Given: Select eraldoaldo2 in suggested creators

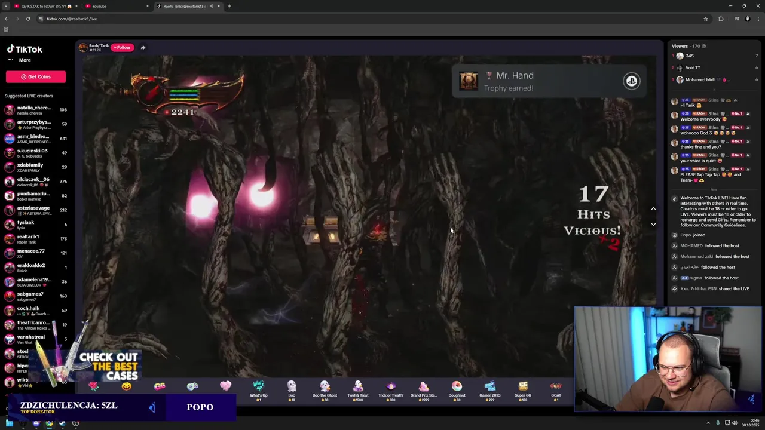Looking at the screenshot, I should tap(36, 268).
